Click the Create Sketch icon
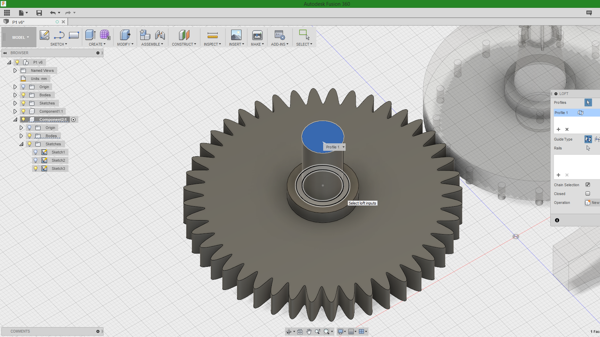 [x=45, y=35]
